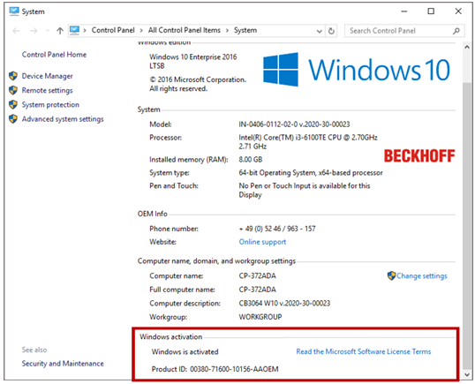The height and width of the screenshot is (384, 475).
Task: Click the search magnifier icon
Action: pos(456,31)
